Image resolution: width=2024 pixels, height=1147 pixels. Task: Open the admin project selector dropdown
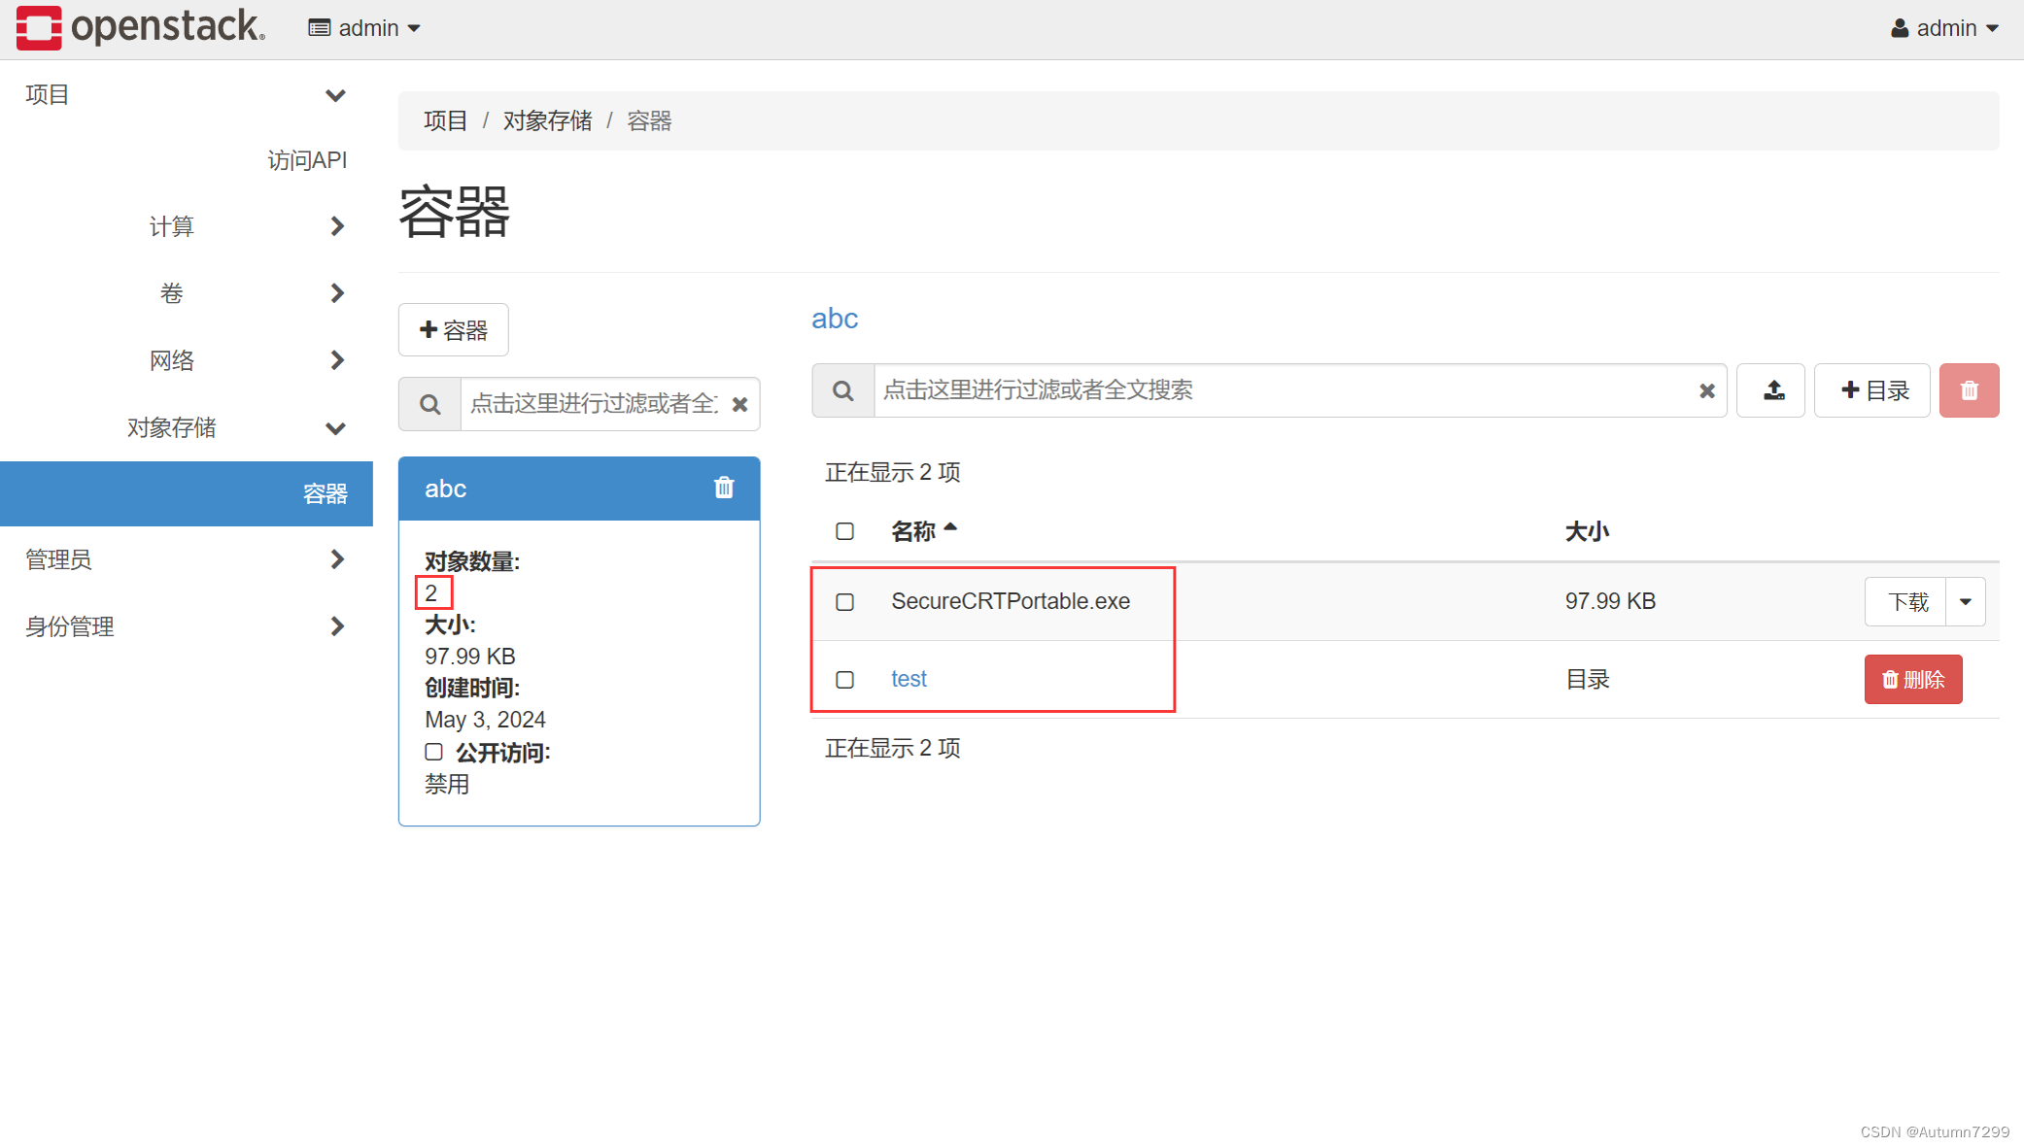tap(364, 28)
